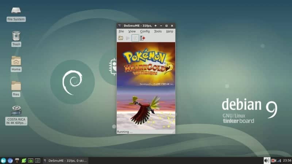Click the DeSmuME window resize grip corner
292x164 pixels.
(x=174, y=132)
